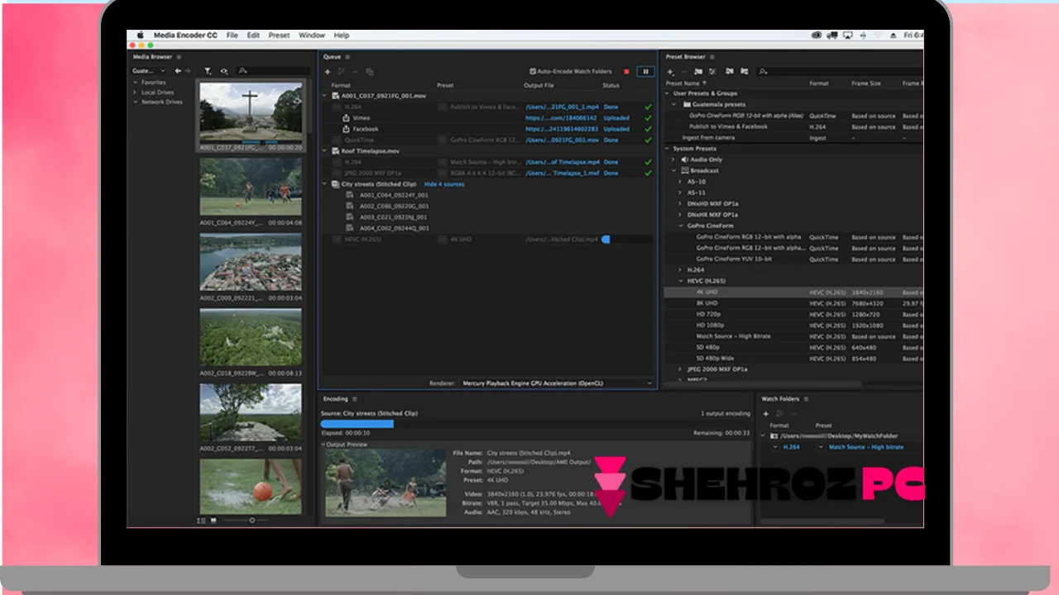Open Vimeo uploaded URL link
This screenshot has height=595, width=1059.
click(561, 118)
